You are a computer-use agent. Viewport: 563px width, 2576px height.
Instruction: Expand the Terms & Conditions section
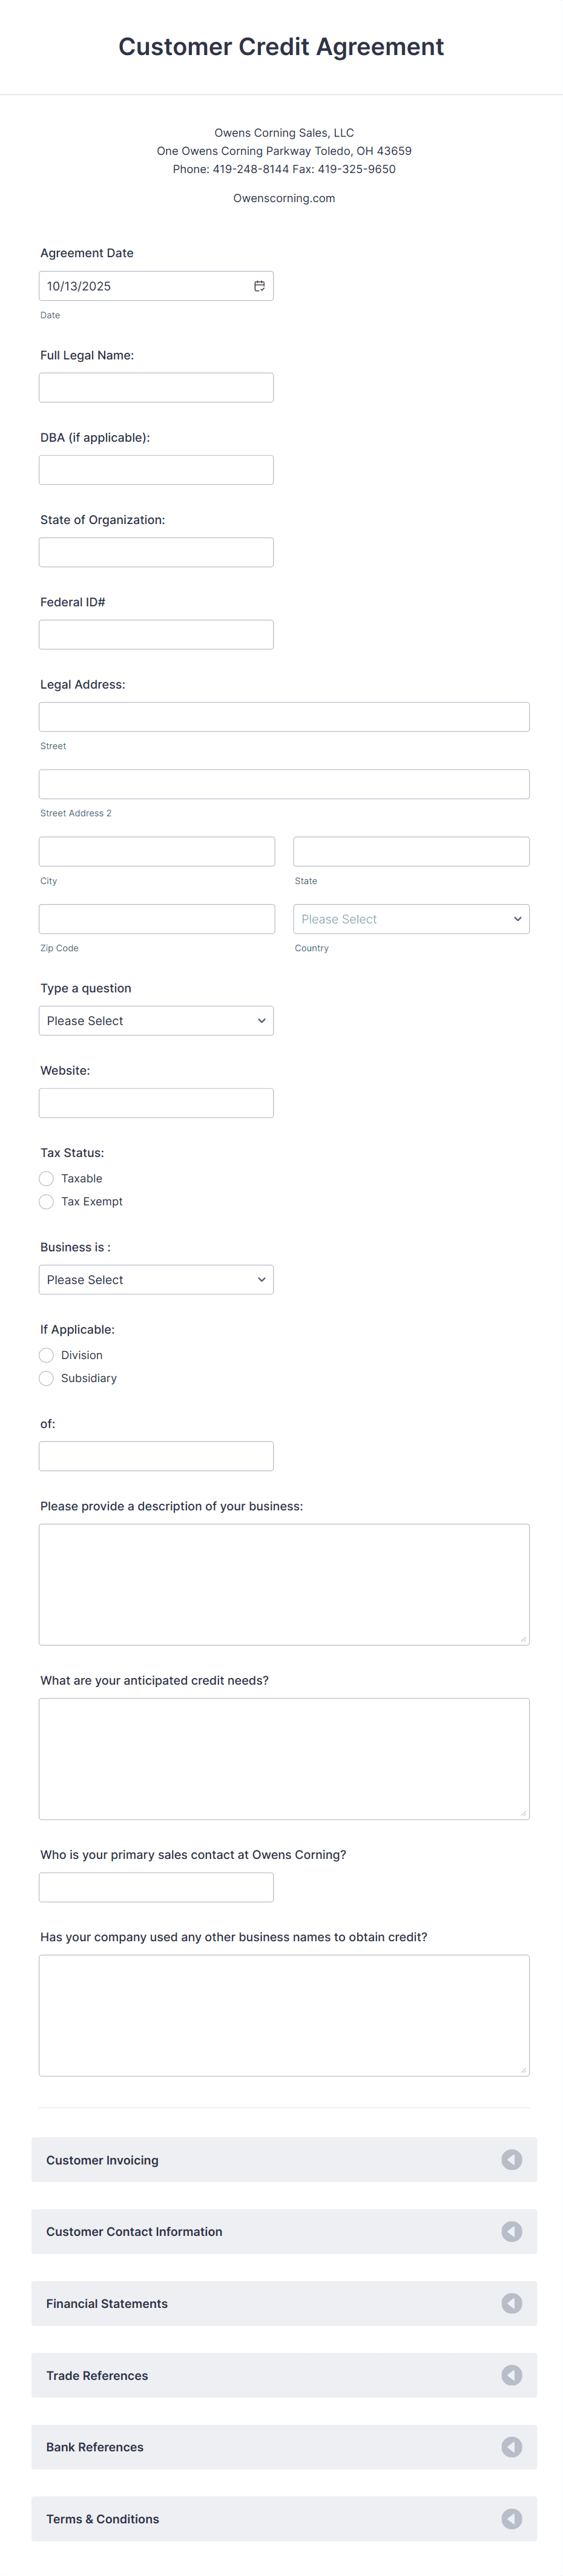pyautogui.click(x=511, y=2519)
